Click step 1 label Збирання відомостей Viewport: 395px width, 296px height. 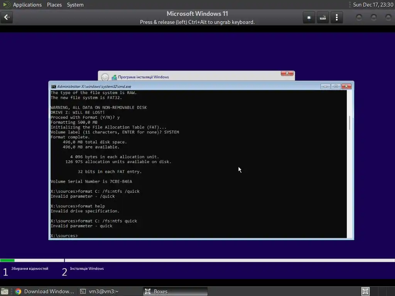coord(30,269)
